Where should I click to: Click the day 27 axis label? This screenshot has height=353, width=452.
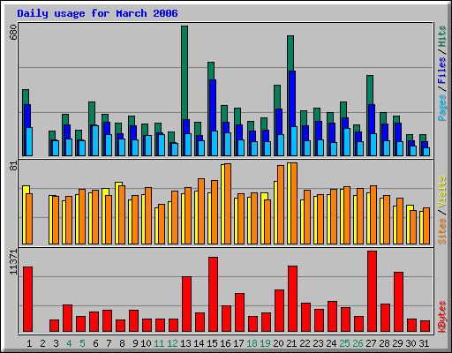(371, 343)
